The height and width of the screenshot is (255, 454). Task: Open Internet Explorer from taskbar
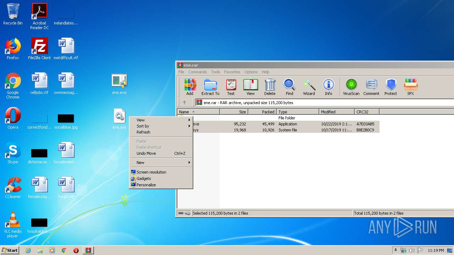(x=28, y=250)
